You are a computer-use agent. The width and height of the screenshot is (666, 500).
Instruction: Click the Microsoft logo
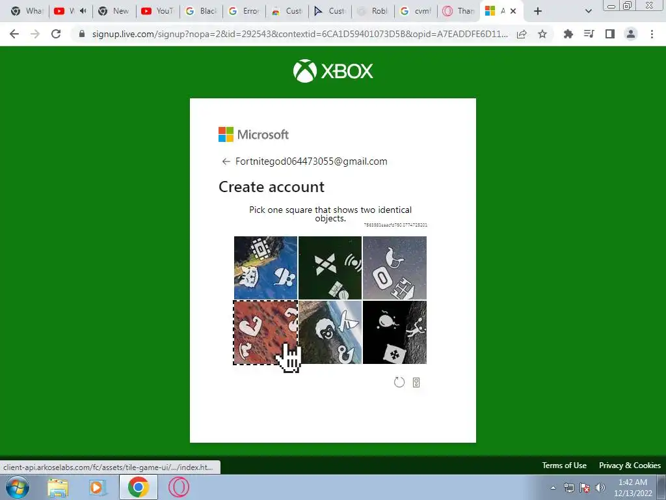click(254, 134)
